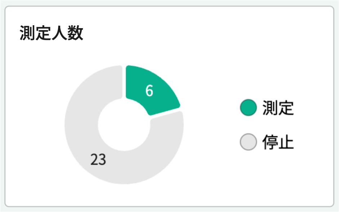The width and height of the screenshot is (339, 212).
Task: Click the 測定人数 card title
Action: click(x=51, y=34)
